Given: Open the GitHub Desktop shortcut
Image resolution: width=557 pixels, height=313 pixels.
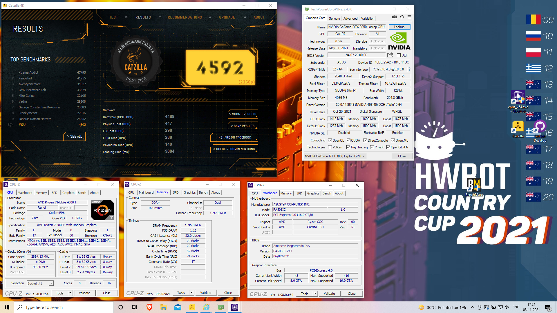Looking at the screenshot, I should (540, 132).
